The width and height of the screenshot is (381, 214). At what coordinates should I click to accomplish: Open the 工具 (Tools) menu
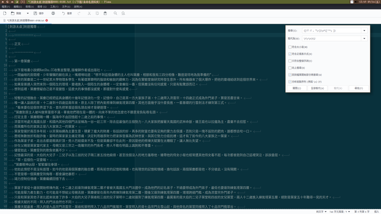point(54,6)
